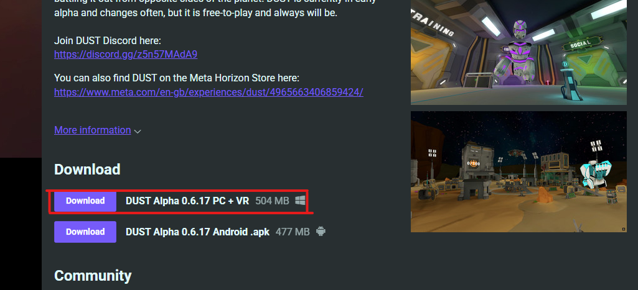
Task: Click the 504 MB file size label
Action: [x=272, y=201]
